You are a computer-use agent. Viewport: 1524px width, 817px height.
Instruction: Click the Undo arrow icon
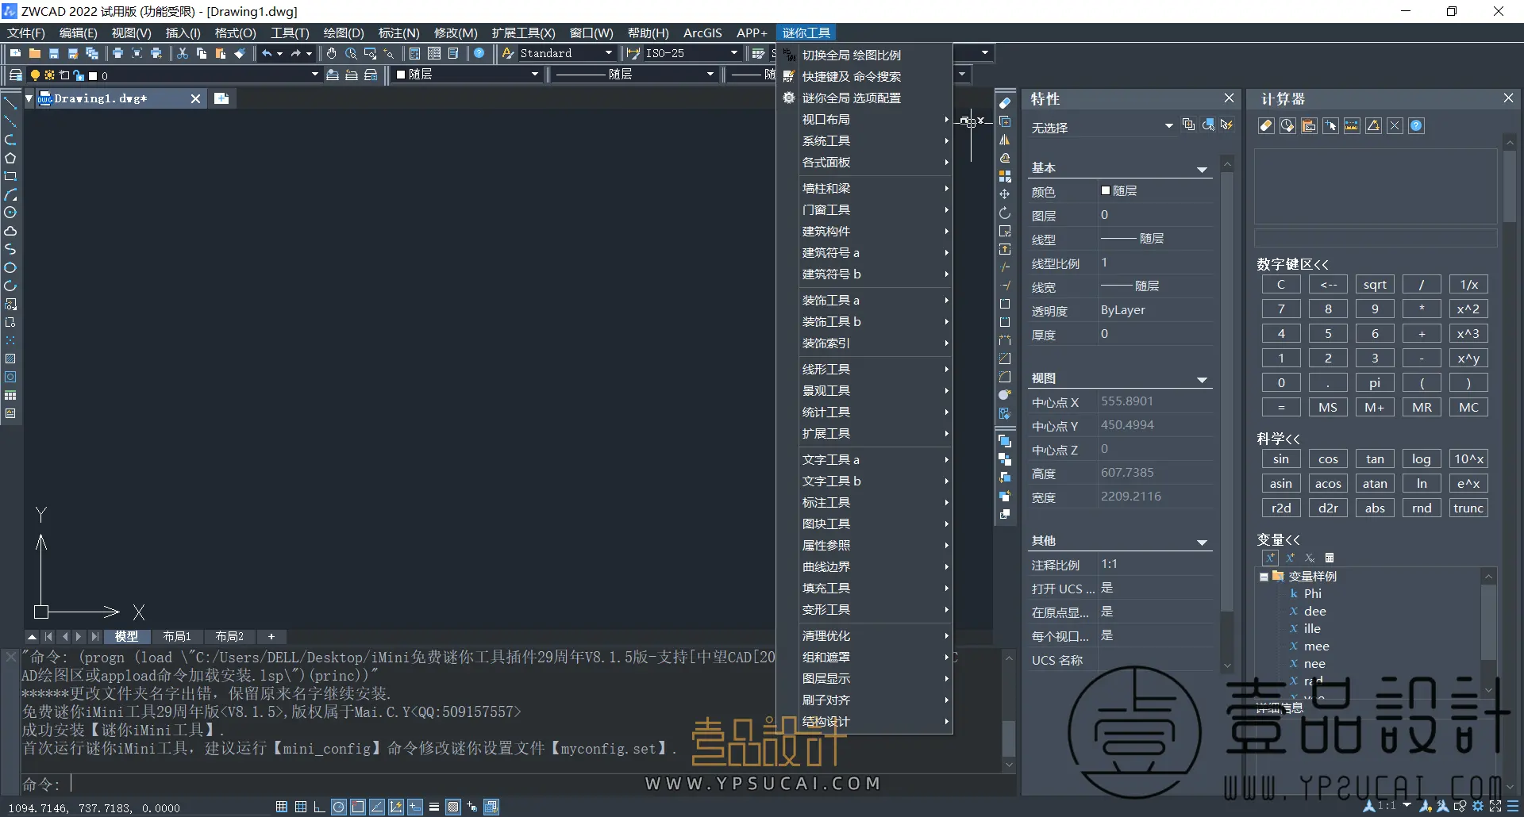coord(267,53)
